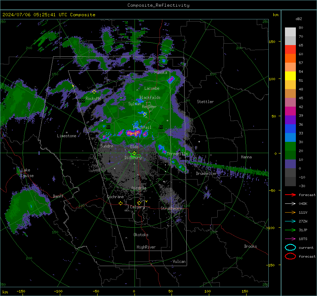
Task: Click the magenta 18TS arrow icon
Action: click(x=290, y=239)
